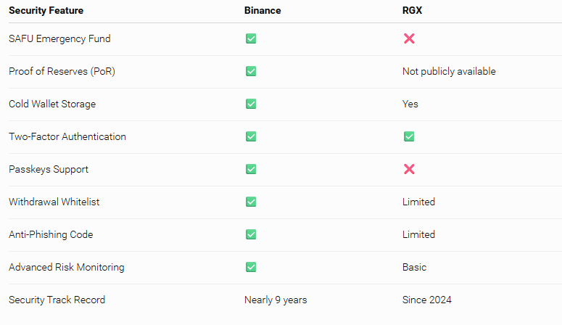Select 'Since 2024' RGX cell
Screen dimensions: 562x325
pyautogui.click(x=427, y=300)
